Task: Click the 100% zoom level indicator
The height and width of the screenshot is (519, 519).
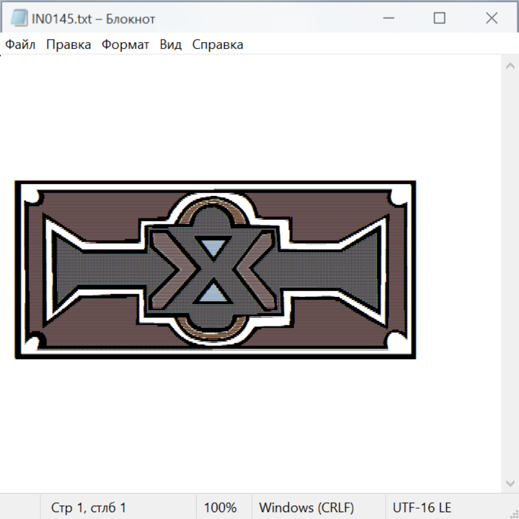Action: tap(220, 508)
